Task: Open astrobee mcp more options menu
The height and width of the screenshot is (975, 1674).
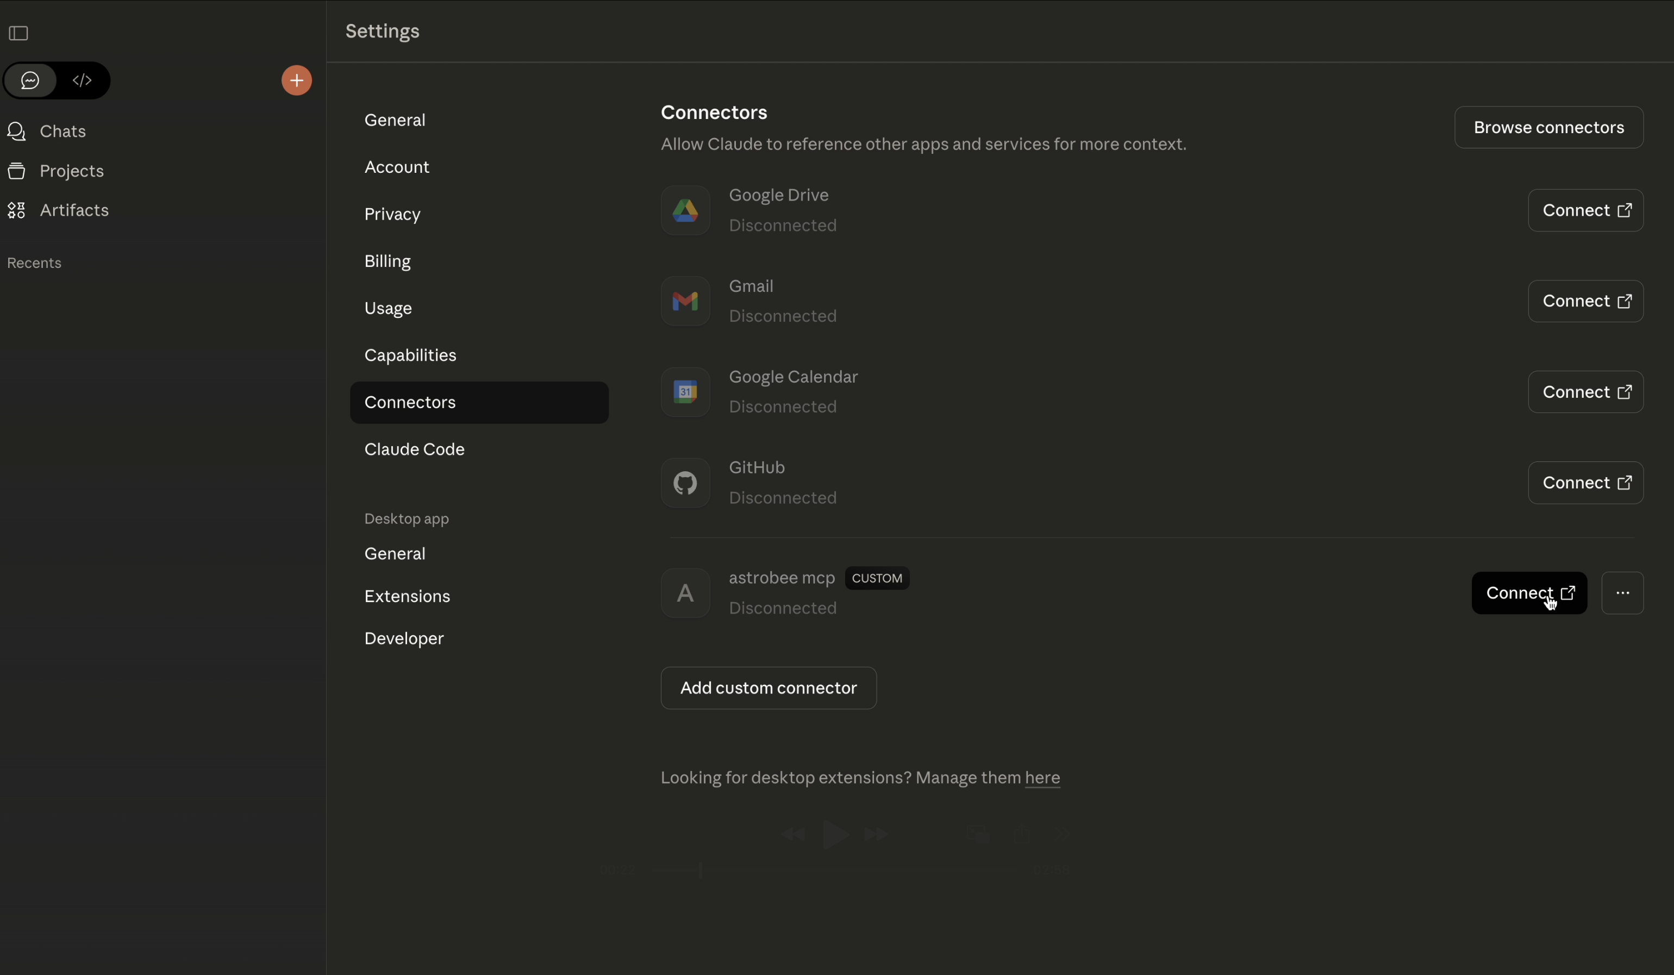Action: (1621, 593)
